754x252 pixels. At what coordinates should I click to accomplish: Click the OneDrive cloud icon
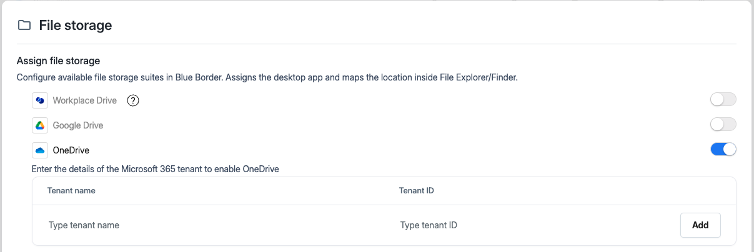pos(40,150)
